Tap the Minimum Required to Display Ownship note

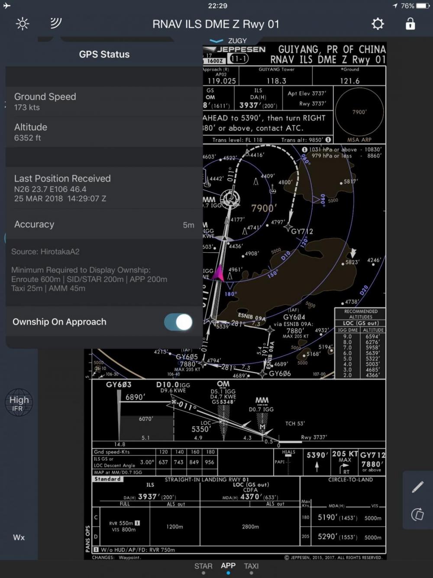(x=89, y=279)
